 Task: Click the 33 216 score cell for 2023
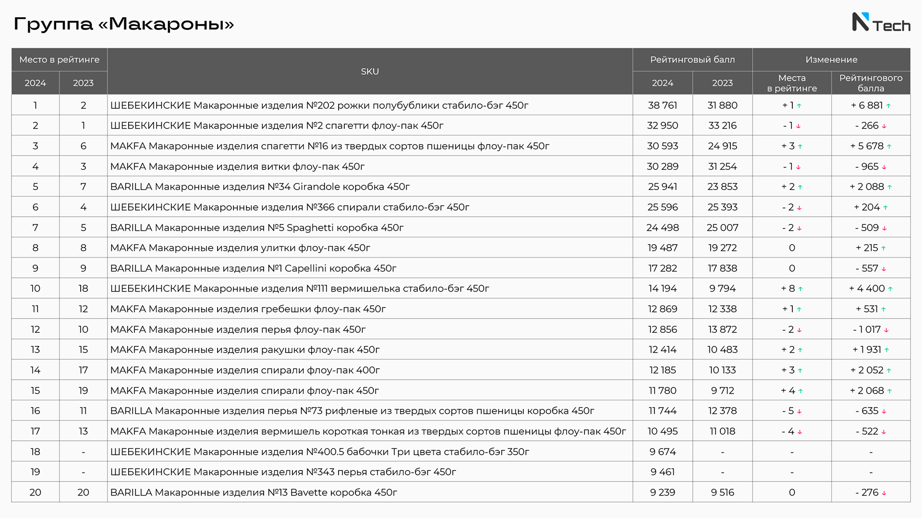pyautogui.click(x=722, y=126)
